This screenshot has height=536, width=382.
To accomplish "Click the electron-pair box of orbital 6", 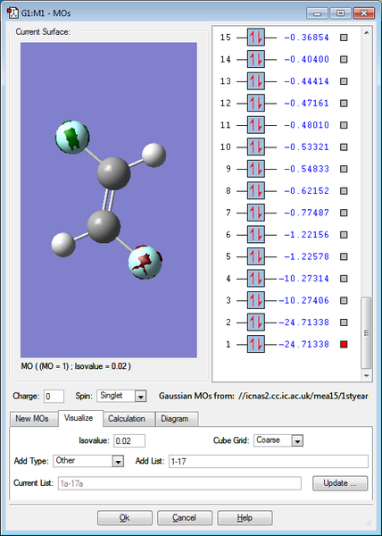I will 255,234.
